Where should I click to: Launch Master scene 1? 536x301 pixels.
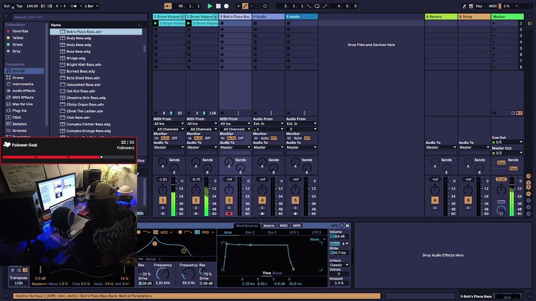pyautogui.click(x=494, y=23)
